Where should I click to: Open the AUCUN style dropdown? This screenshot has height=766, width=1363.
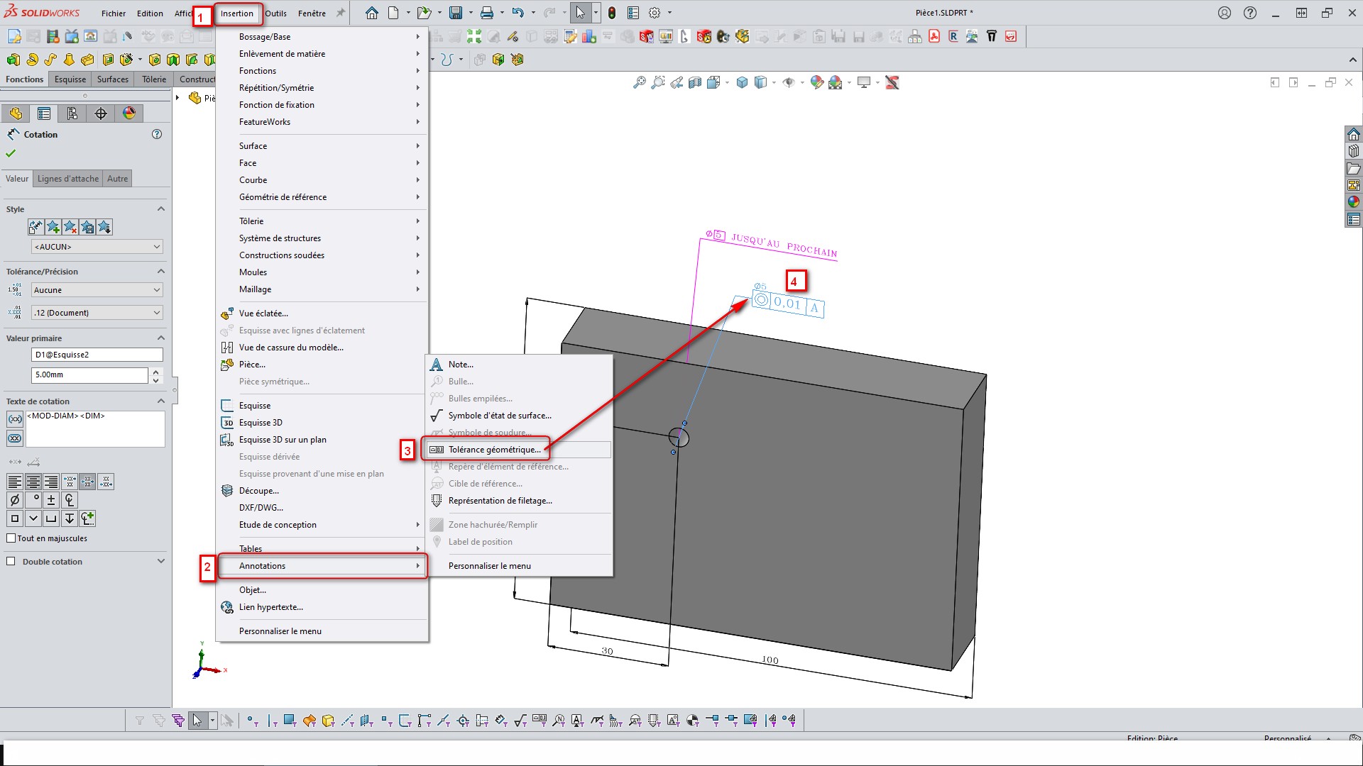tap(97, 247)
